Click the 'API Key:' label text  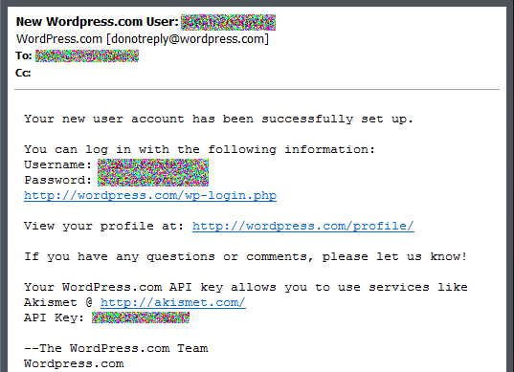coord(55,317)
